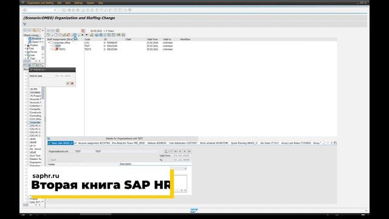Open the command field history dropdown
Viewport: 389px width, 219px height.
tap(55, 10)
